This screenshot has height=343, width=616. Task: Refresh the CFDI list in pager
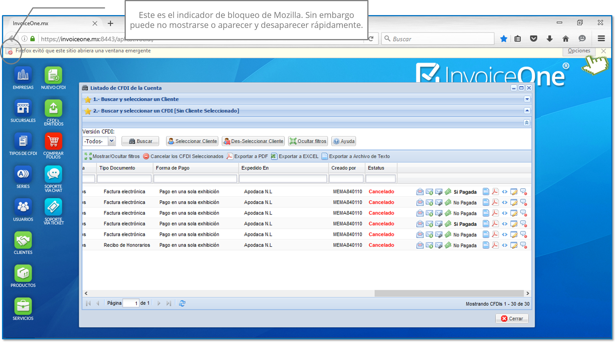182,303
